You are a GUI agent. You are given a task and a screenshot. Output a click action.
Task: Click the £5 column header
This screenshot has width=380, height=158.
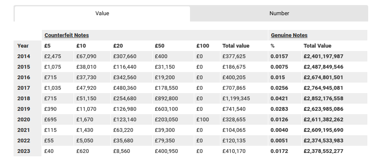pos(47,46)
